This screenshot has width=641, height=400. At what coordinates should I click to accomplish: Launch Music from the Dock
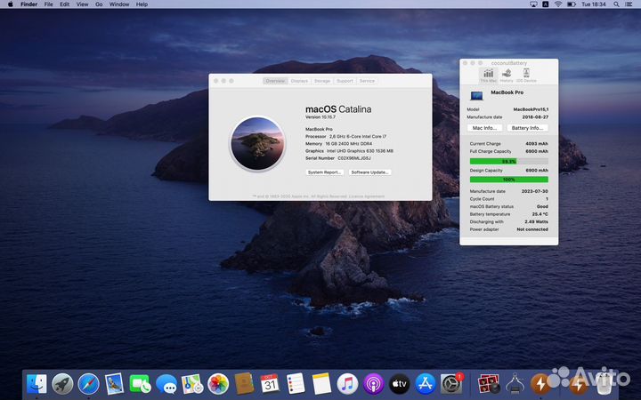click(x=347, y=384)
